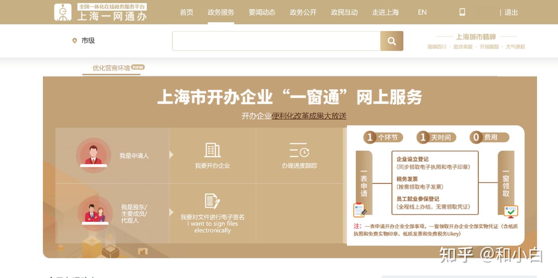Expand the arrow next to 我是股东
Screen dimensions: 558x278
pyautogui.click(x=171, y=212)
